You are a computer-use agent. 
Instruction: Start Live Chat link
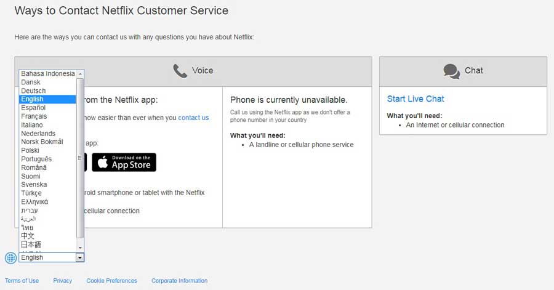tap(415, 99)
